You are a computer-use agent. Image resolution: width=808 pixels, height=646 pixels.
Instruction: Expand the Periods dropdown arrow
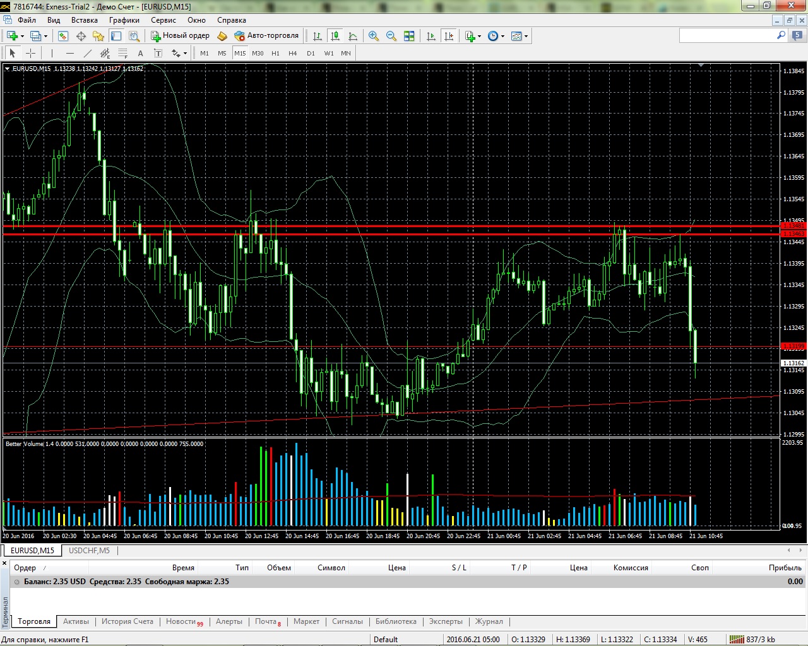tap(503, 36)
